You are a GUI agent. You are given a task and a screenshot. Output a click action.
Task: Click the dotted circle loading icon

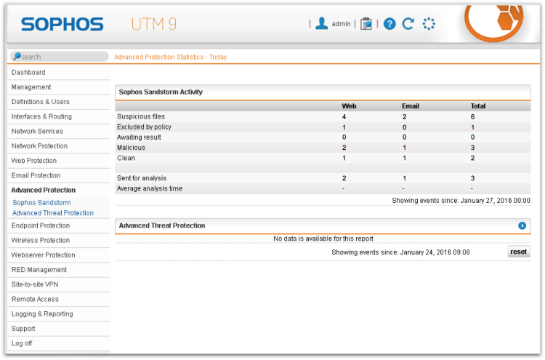coord(429,24)
